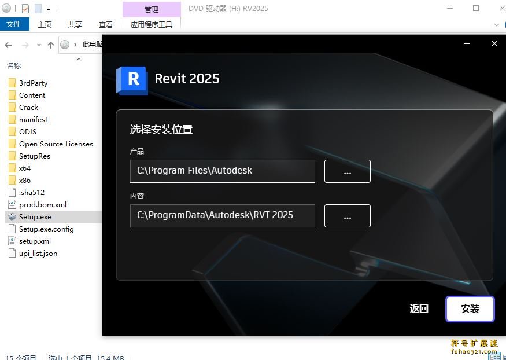This screenshot has height=360, width=506.
Task: Select the Setup.exe.config file name
Action: click(x=46, y=229)
